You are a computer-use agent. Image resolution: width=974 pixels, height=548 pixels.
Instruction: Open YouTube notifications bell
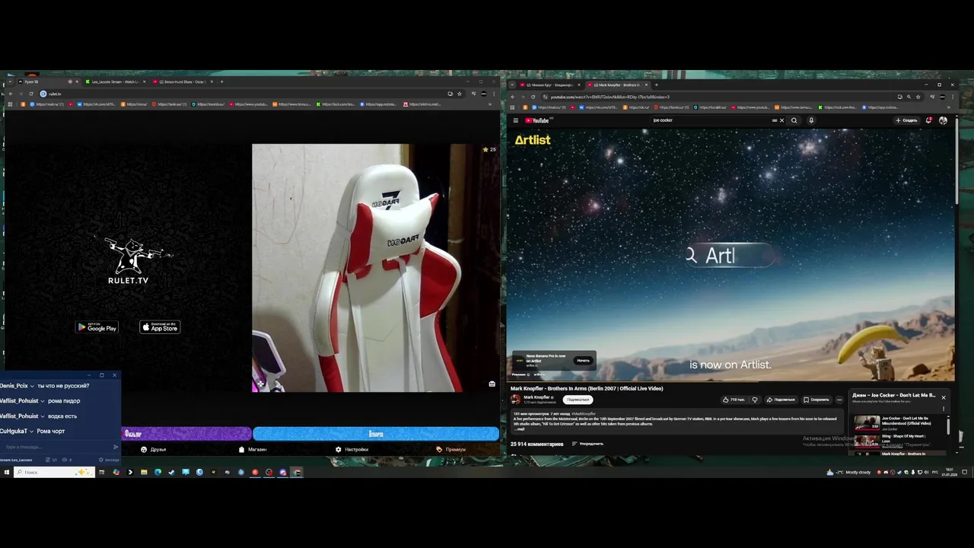coord(929,120)
